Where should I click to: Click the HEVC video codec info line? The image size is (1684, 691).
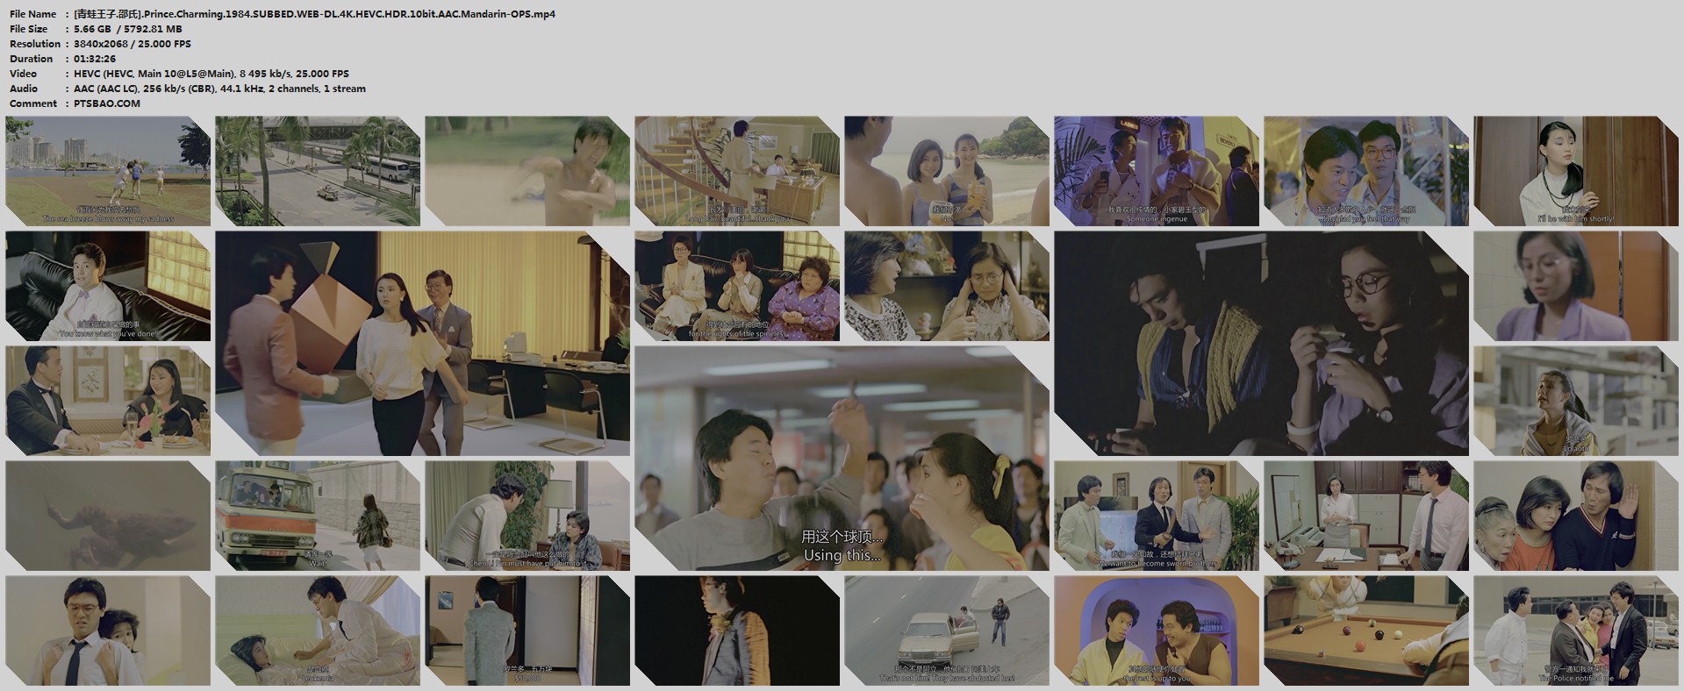click(x=211, y=74)
